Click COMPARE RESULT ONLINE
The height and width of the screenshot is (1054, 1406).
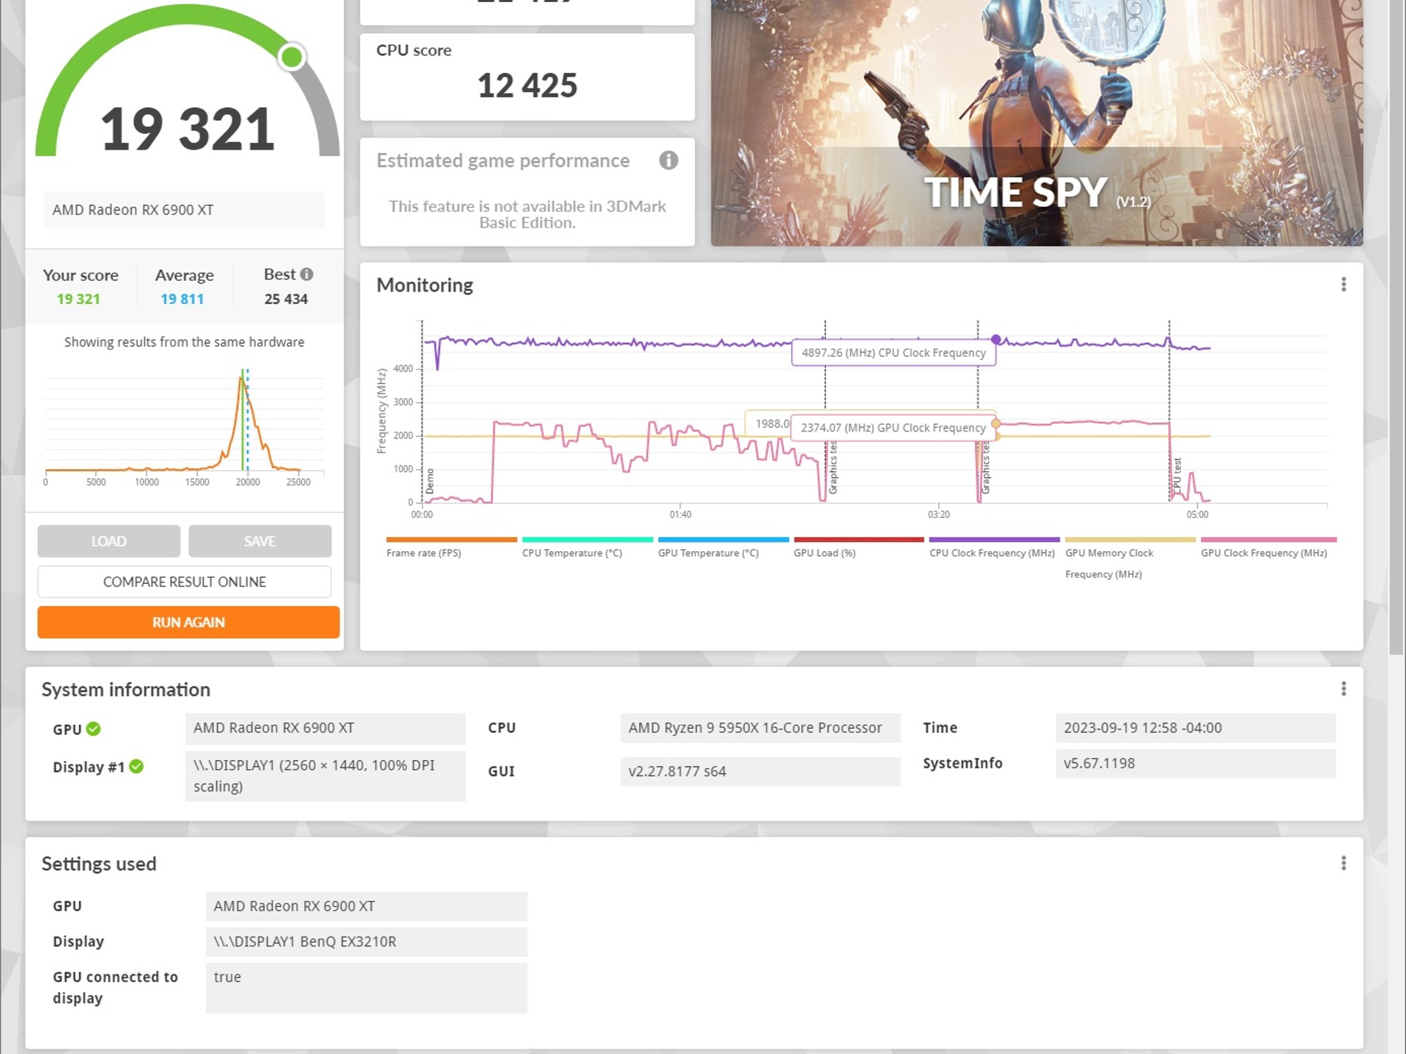(x=185, y=582)
